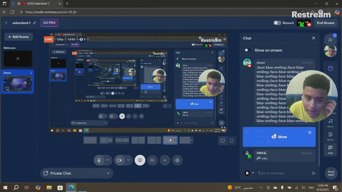This screenshot has width=342, height=192.
Task: Expand chat sender account chevron
Action: (253, 173)
